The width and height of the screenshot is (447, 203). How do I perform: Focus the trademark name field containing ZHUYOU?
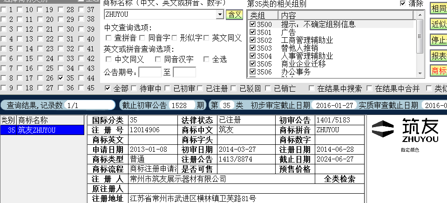tap(161, 14)
